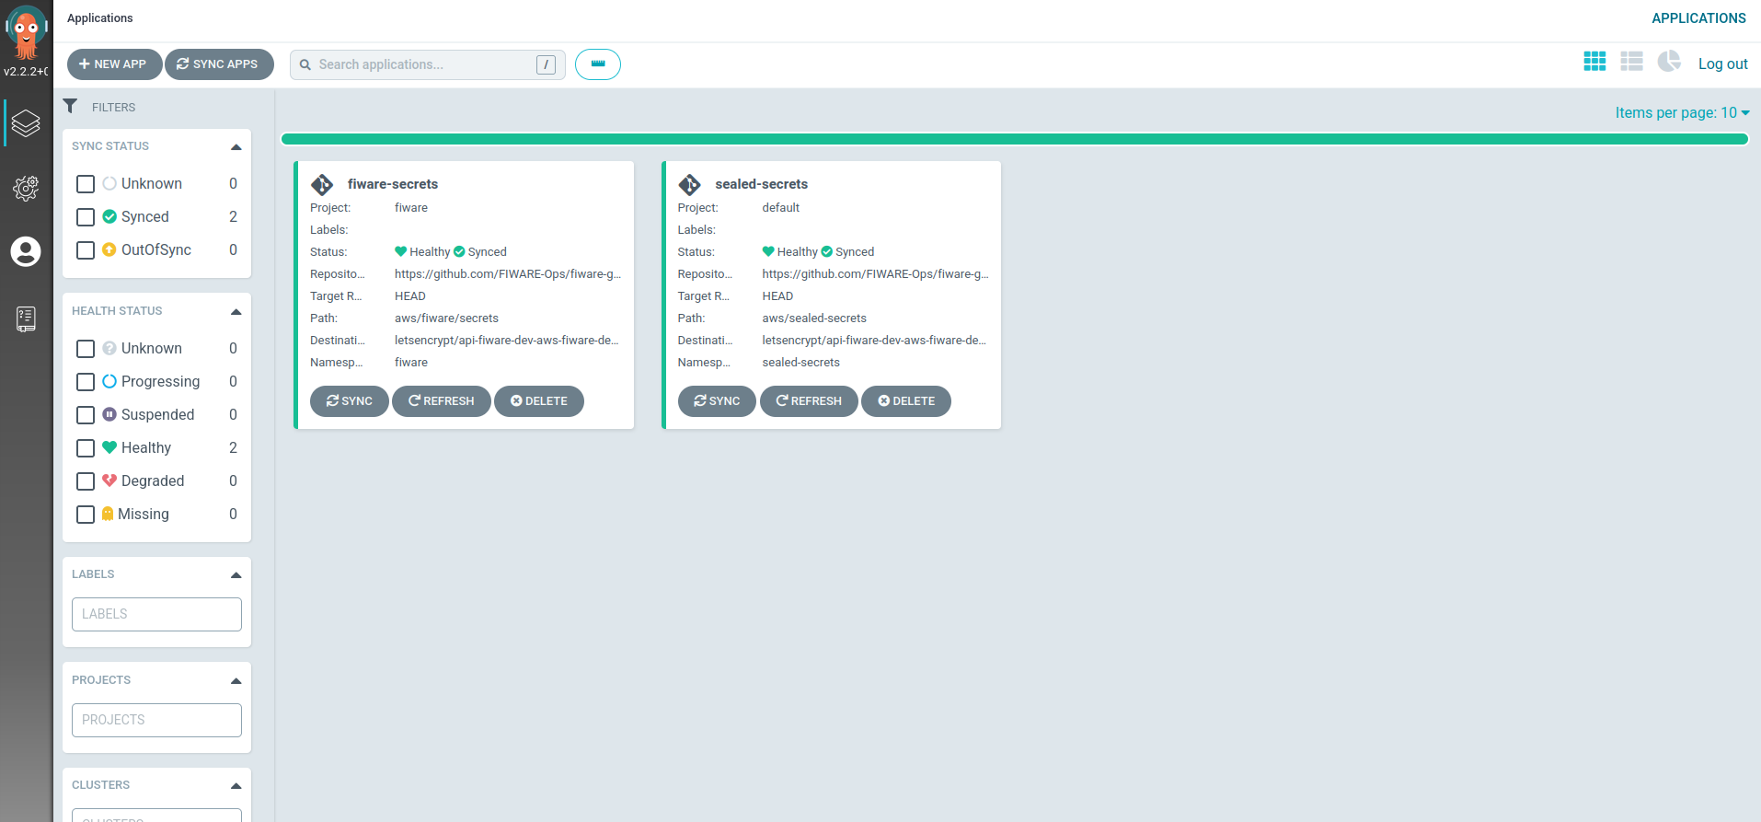The height and width of the screenshot is (822, 1761).
Task: Check Synced filter checkbox
Action: (x=86, y=217)
